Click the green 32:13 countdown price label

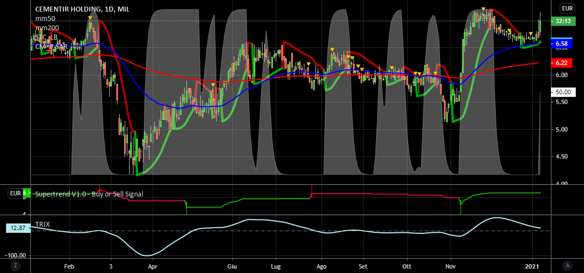pyautogui.click(x=562, y=21)
